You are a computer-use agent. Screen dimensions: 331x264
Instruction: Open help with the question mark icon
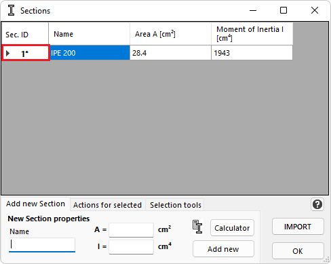tap(317, 204)
